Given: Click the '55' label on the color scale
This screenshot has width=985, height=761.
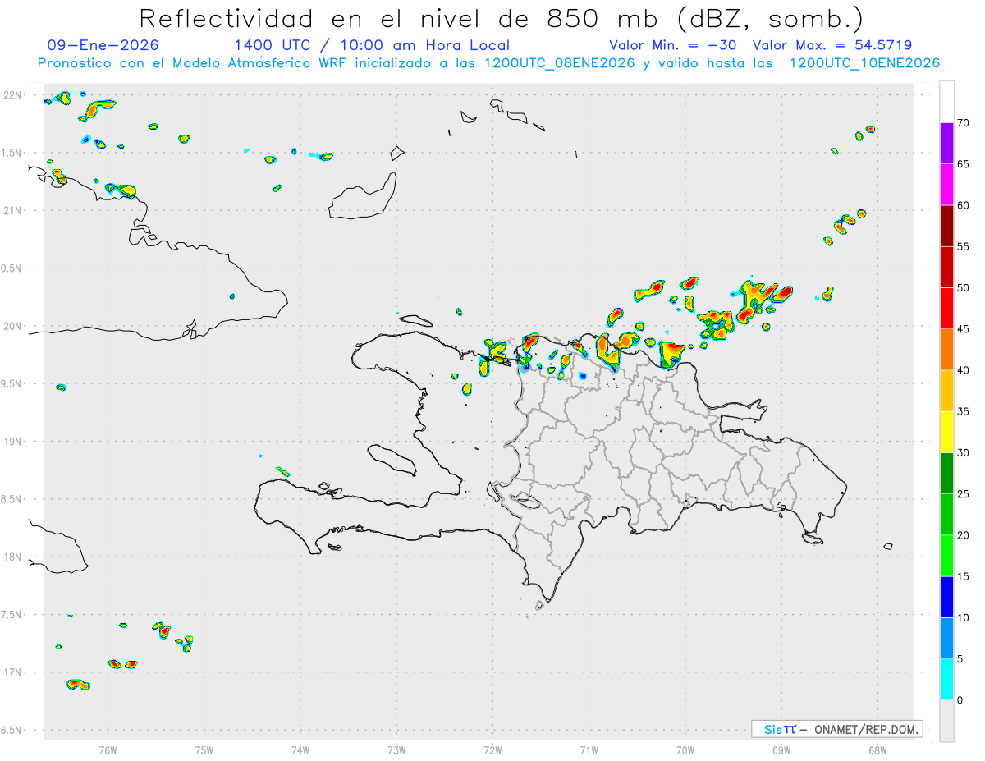Looking at the screenshot, I should (963, 246).
